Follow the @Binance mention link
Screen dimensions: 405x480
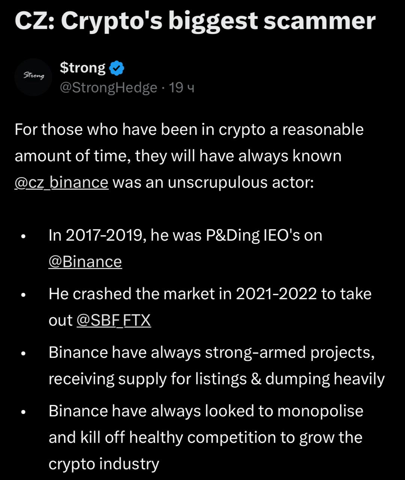(x=85, y=262)
